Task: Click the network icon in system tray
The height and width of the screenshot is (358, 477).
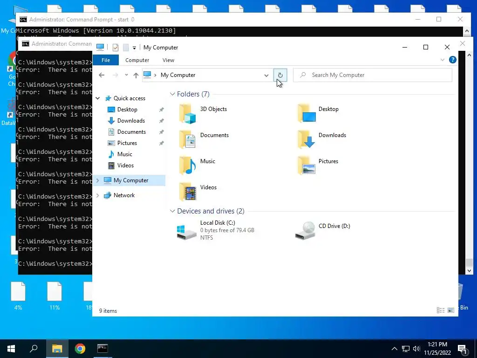Action: (406, 349)
